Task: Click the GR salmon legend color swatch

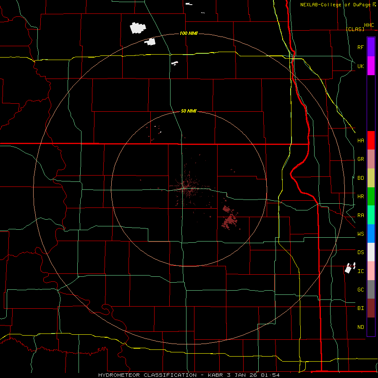Action: (x=371, y=159)
